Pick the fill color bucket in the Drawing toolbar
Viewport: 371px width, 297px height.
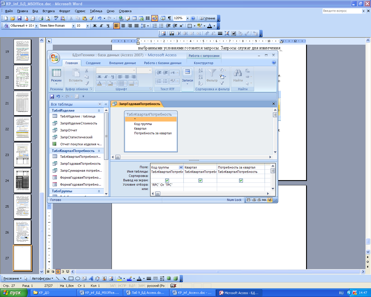(119, 278)
